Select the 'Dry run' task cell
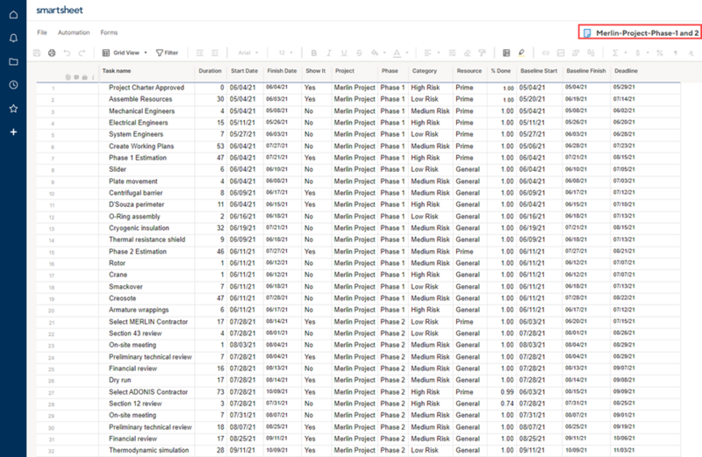 point(147,380)
